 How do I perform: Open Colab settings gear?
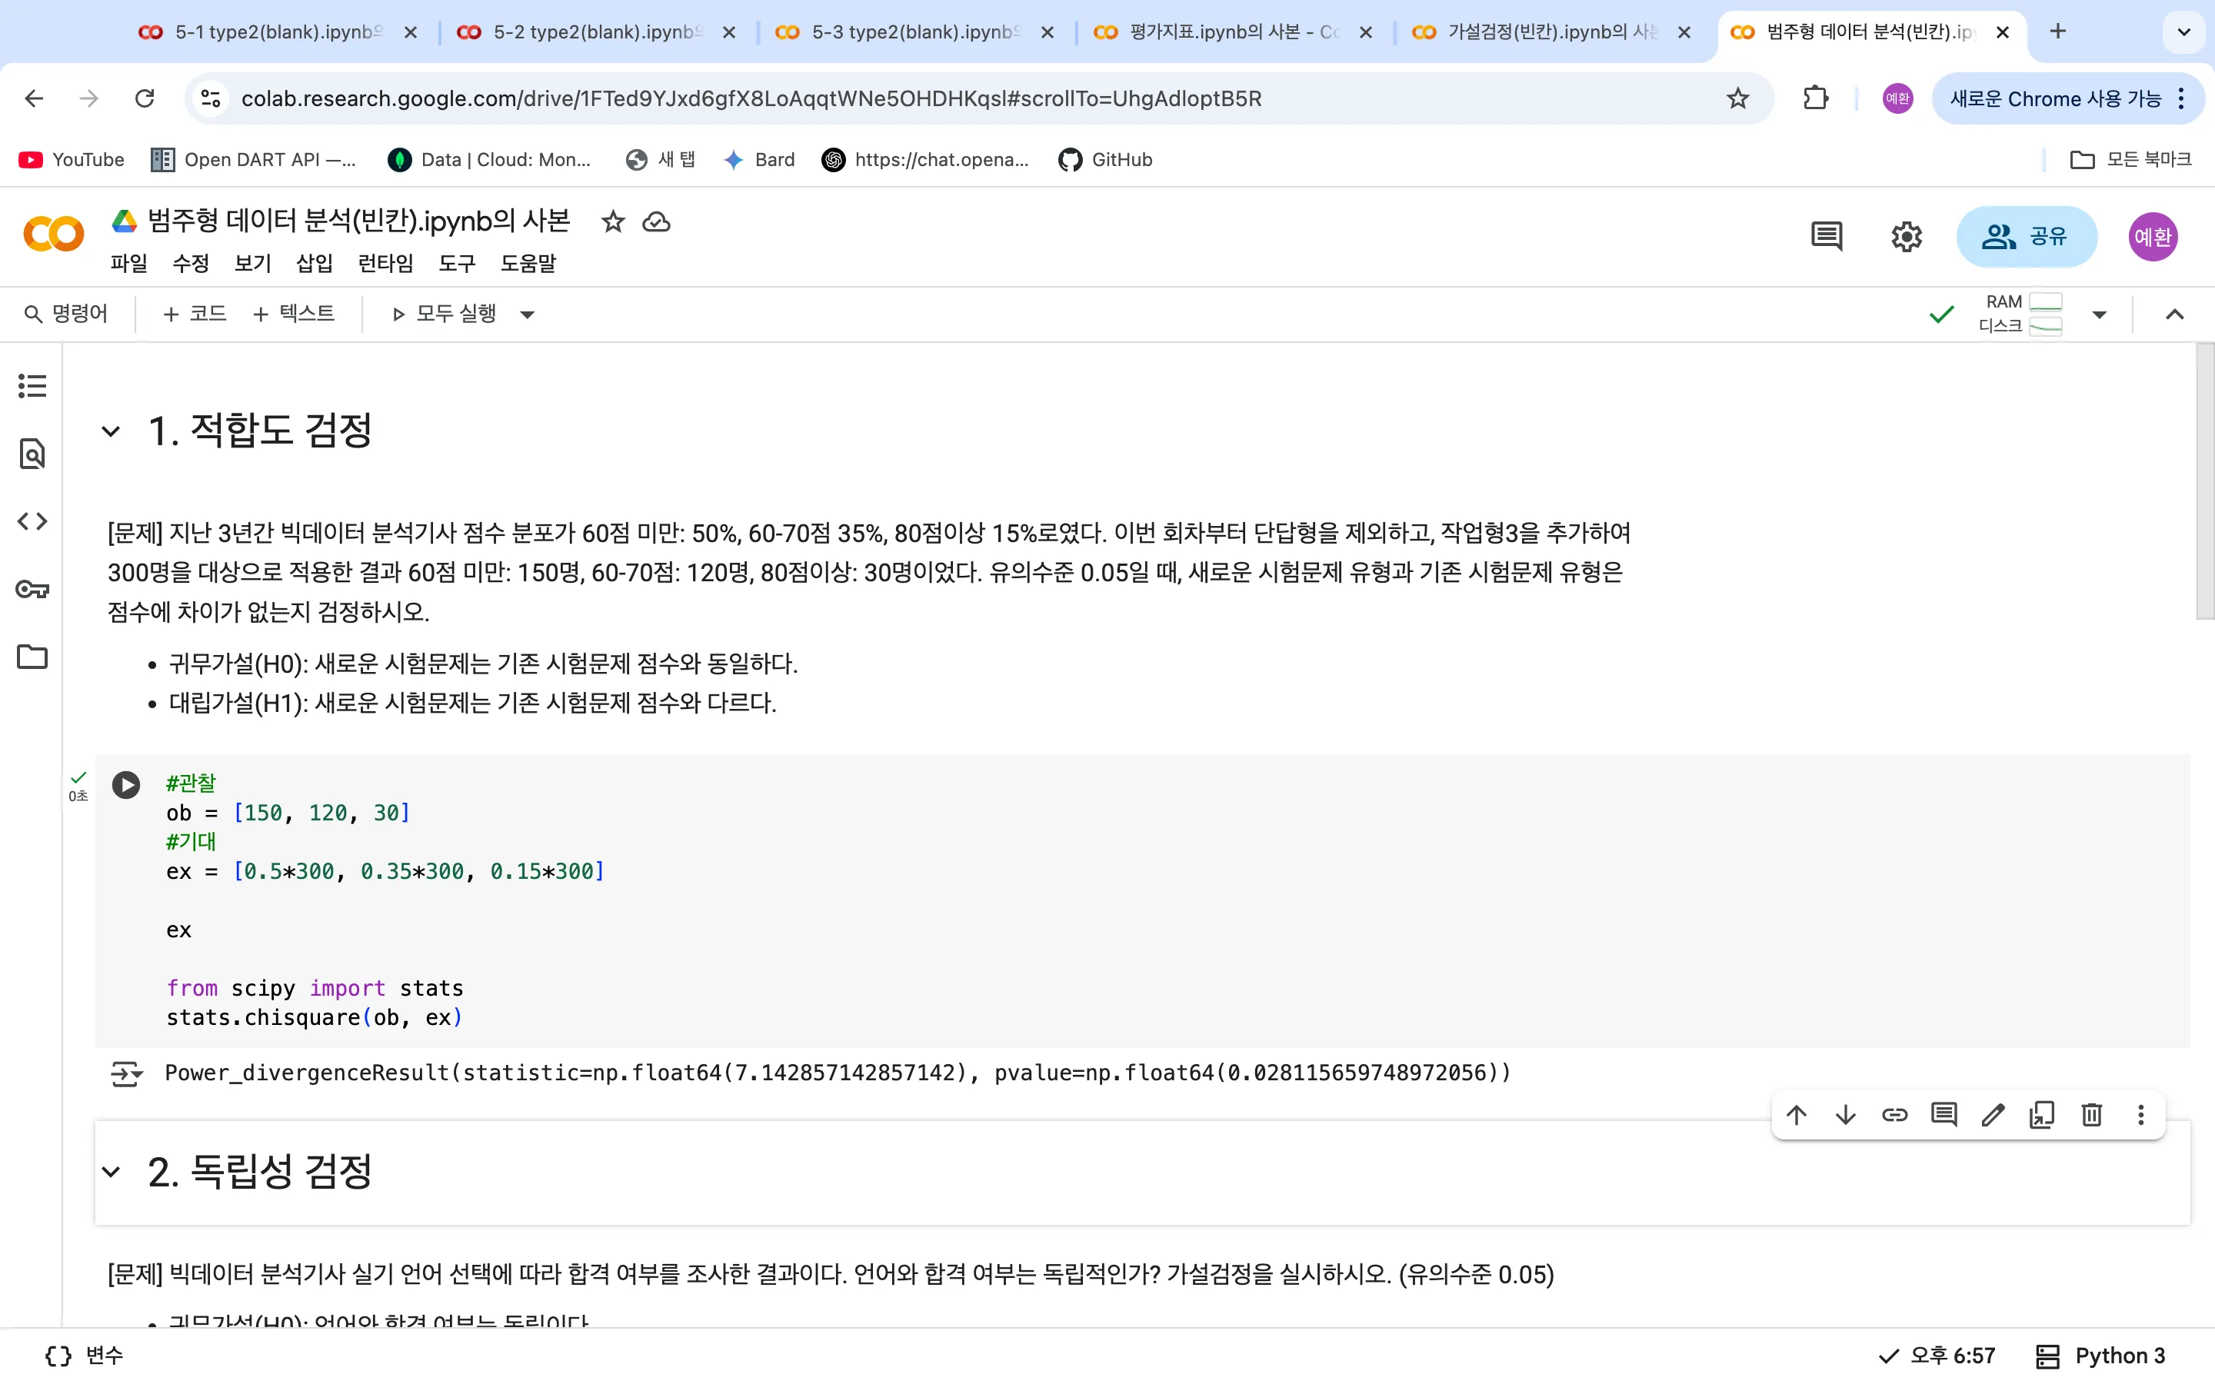pos(1907,236)
